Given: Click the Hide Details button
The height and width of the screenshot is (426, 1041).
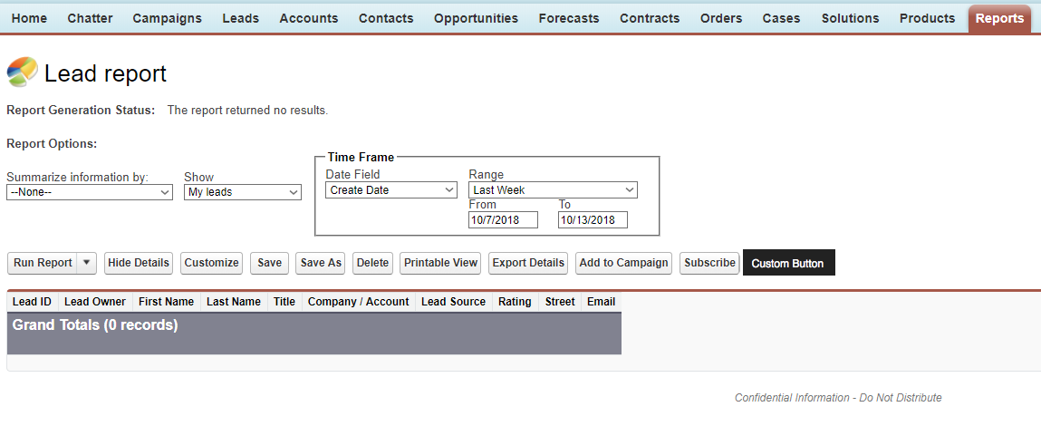Looking at the screenshot, I should pyautogui.click(x=139, y=263).
